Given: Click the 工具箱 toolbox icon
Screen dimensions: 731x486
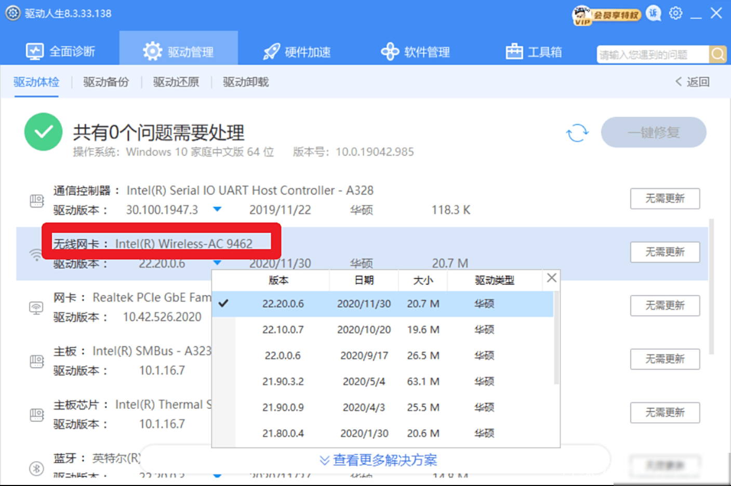Looking at the screenshot, I should point(514,51).
